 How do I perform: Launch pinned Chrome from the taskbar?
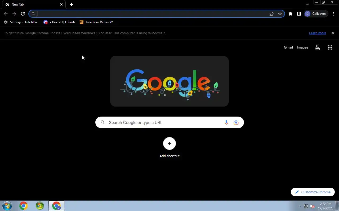(23, 206)
